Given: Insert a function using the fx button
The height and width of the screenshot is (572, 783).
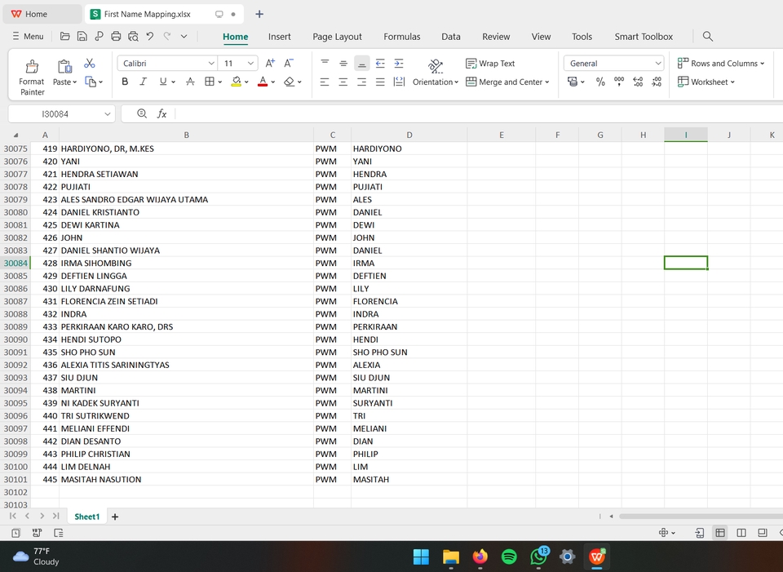Looking at the screenshot, I should (x=161, y=113).
